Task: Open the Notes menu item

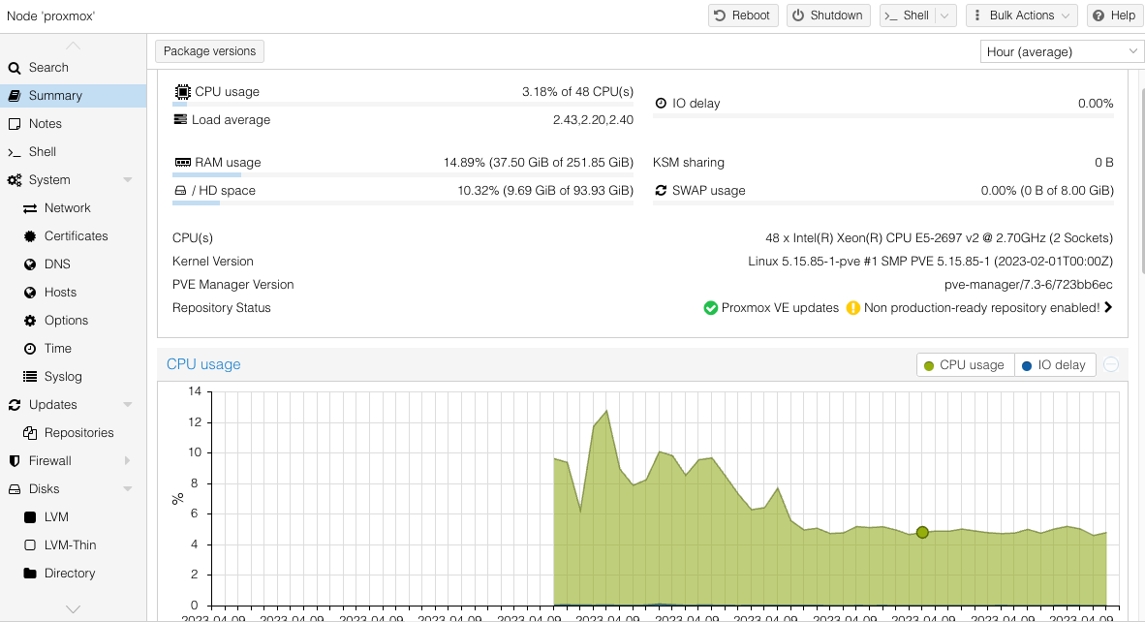Action: click(73, 124)
